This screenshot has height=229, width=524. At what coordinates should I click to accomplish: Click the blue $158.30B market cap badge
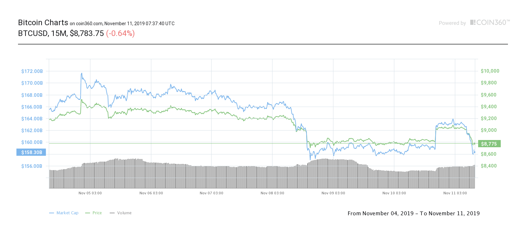pos(31,152)
